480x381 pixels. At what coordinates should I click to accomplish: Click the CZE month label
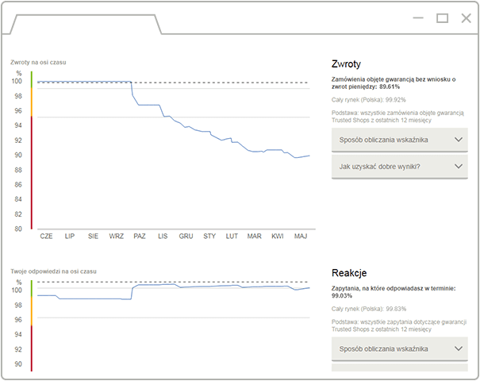[47, 236]
